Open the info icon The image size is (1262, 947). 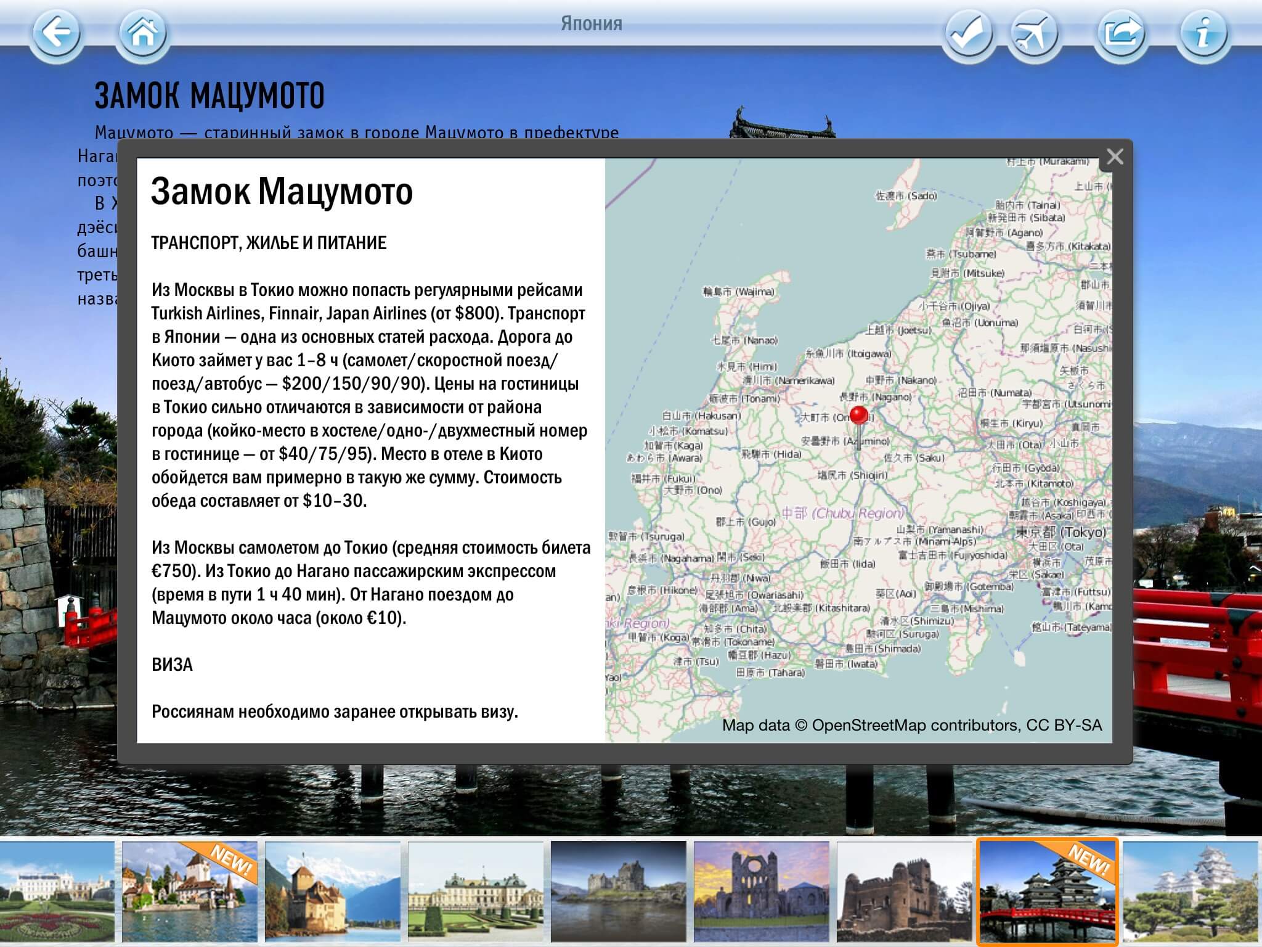(x=1203, y=33)
